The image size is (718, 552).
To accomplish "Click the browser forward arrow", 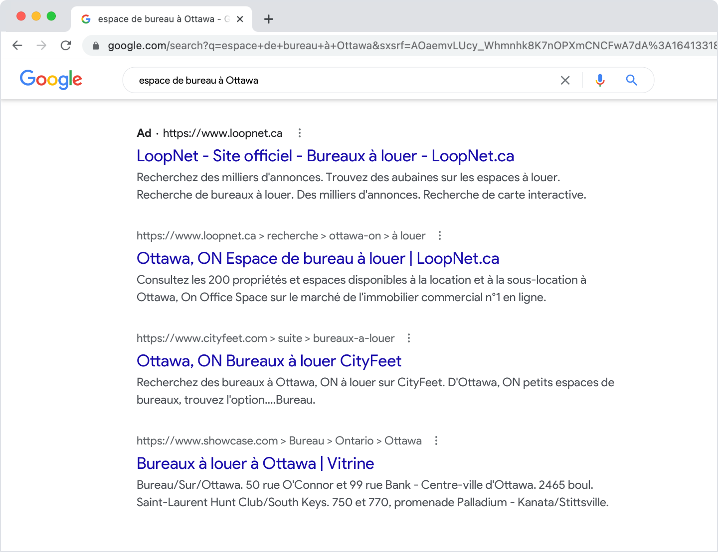I will coord(41,45).
